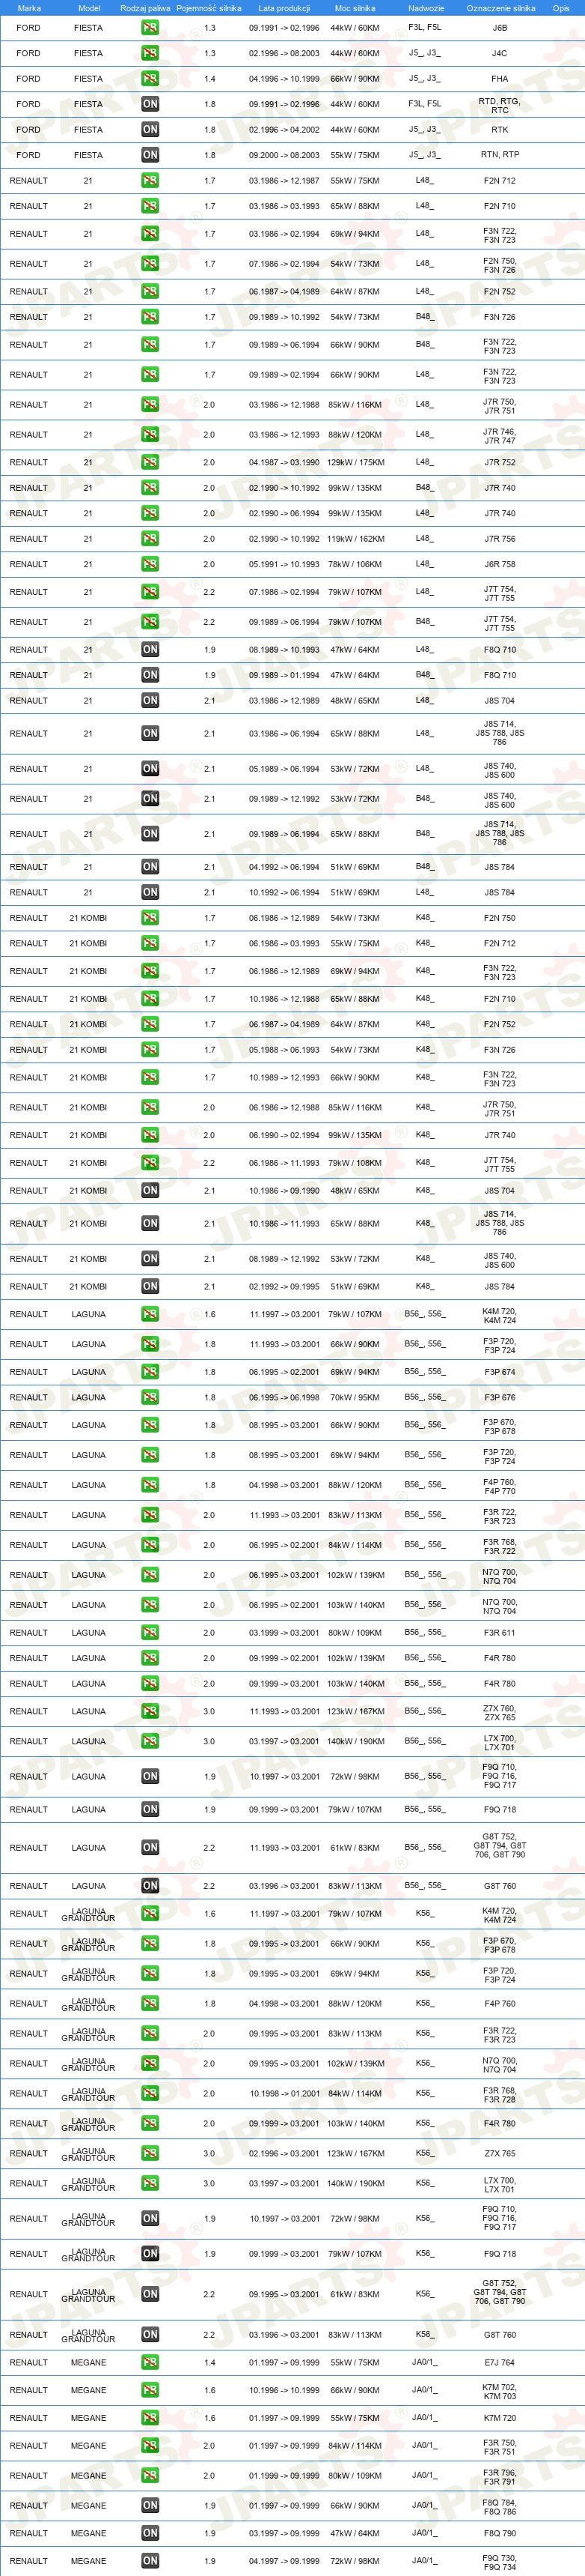Image resolution: width=585 pixels, height=2576 pixels.
Task: Click the ON icon in the 21 KOMBI J8S 704 row
Action: [x=150, y=1190]
